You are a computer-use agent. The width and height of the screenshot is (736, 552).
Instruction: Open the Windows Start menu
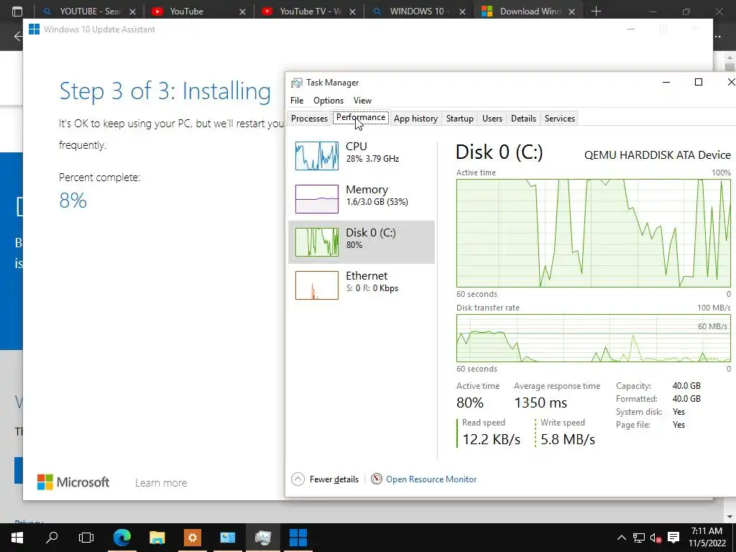click(x=17, y=538)
